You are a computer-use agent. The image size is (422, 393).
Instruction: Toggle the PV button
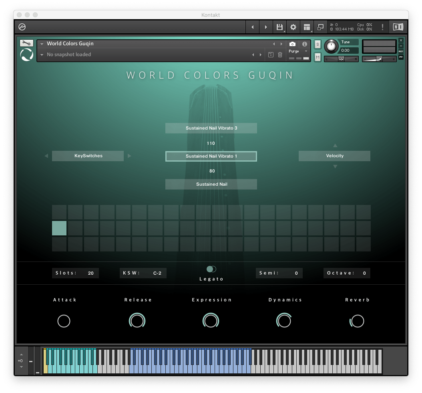(401, 57)
